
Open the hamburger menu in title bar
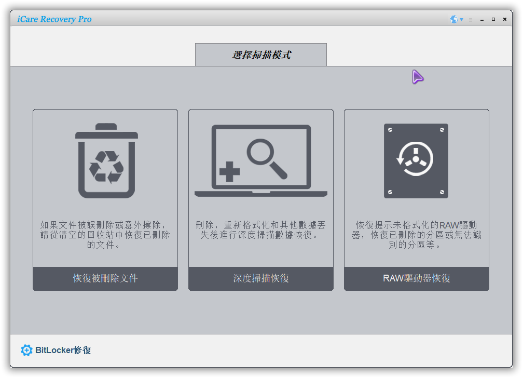pyautogui.click(x=471, y=20)
